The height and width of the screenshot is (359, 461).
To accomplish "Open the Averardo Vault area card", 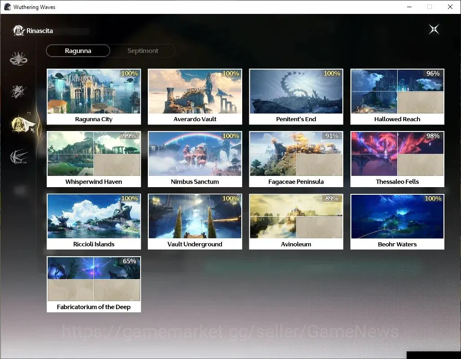I will tap(195, 97).
